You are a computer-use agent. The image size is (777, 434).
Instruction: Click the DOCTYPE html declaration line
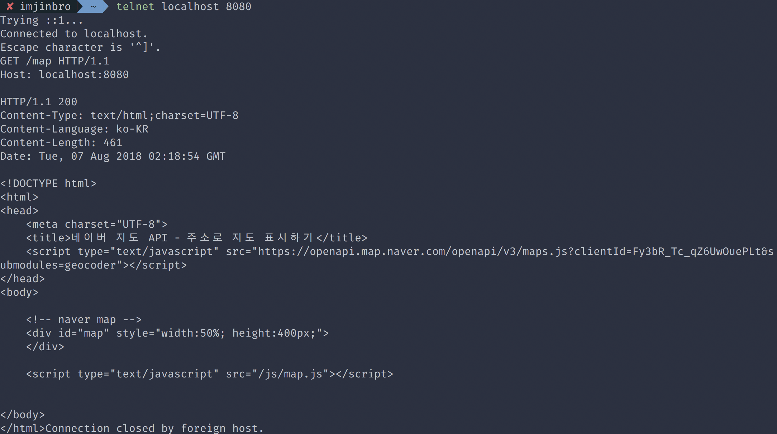[x=48, y=183]
